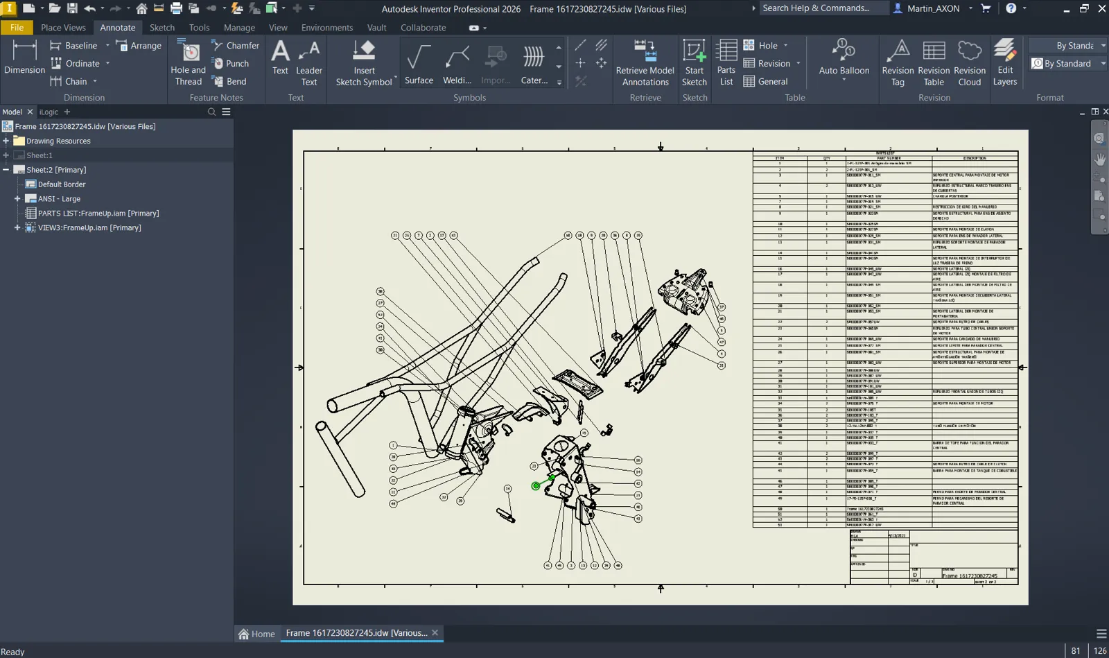The height and width of the screenshot is (658, 1109).
Task: Open the Hole table dropdown arrow
Action: click(785, 46)
